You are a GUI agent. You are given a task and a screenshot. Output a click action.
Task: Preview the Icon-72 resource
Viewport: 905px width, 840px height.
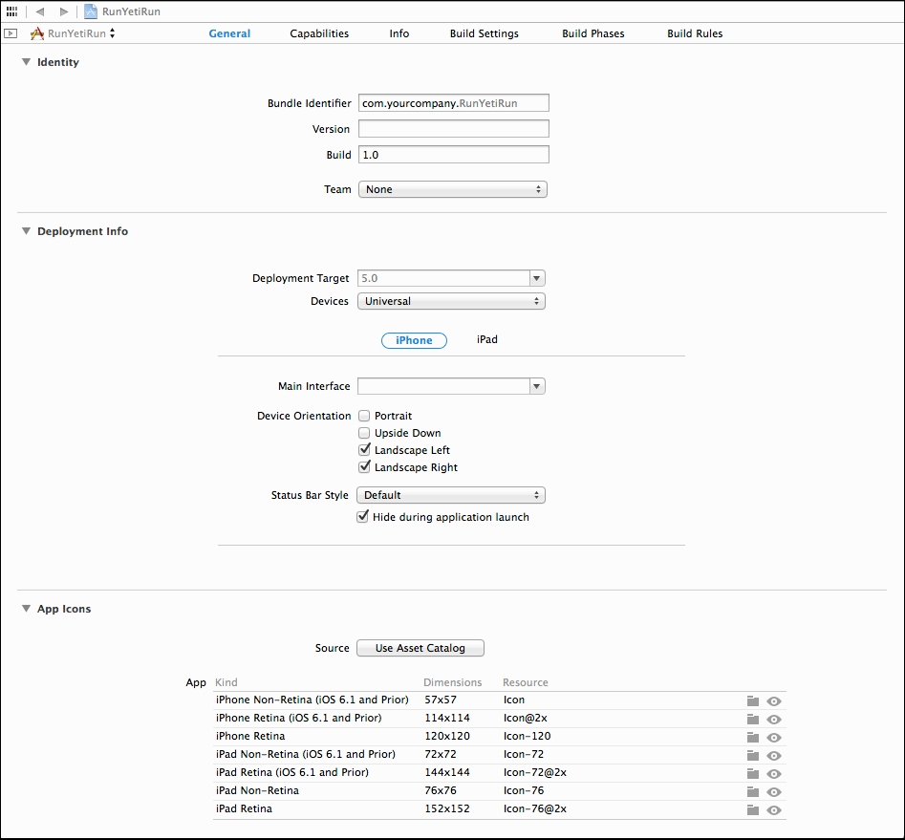point(774,756)
